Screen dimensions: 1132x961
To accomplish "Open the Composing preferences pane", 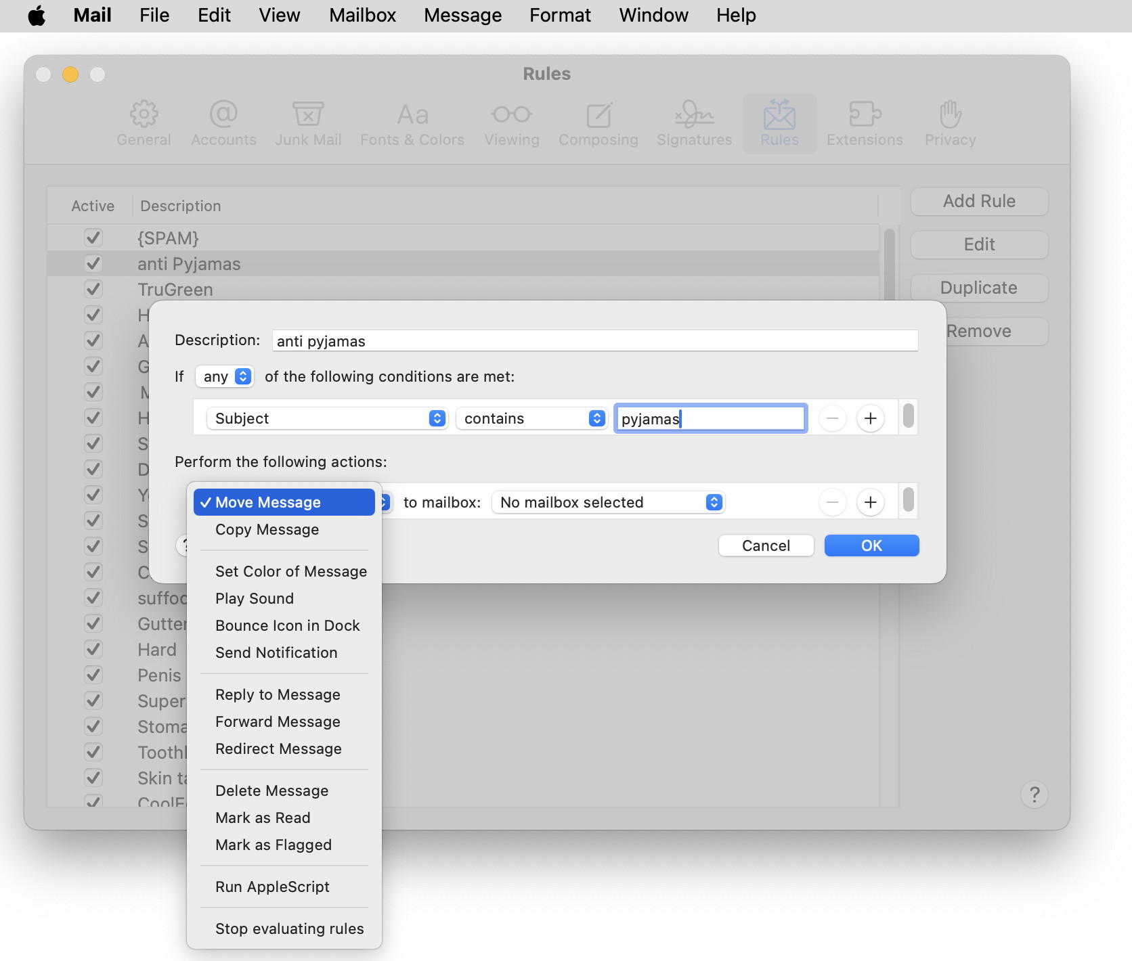I will click(598, 124).
